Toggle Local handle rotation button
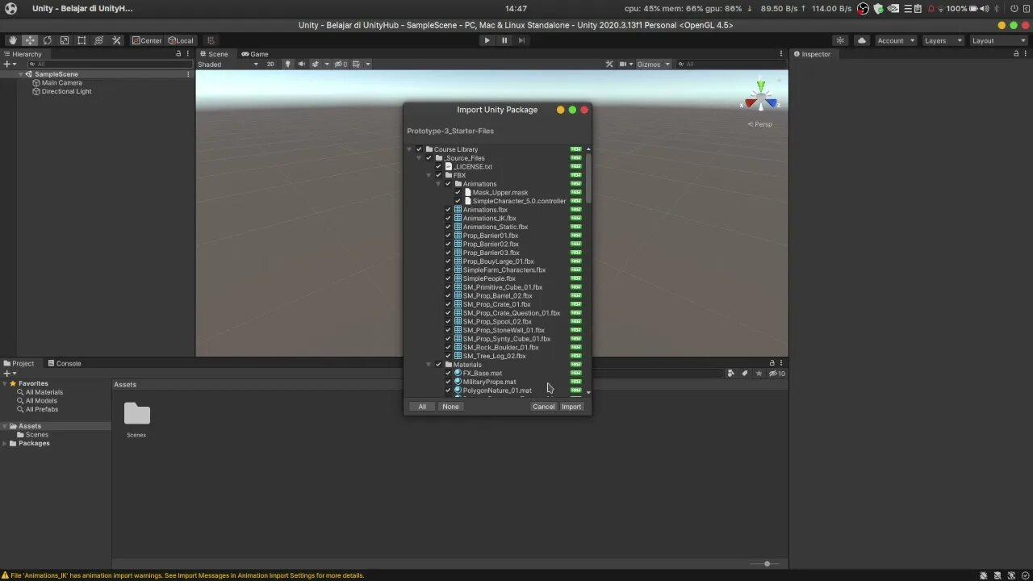 [x=180, y=40]
